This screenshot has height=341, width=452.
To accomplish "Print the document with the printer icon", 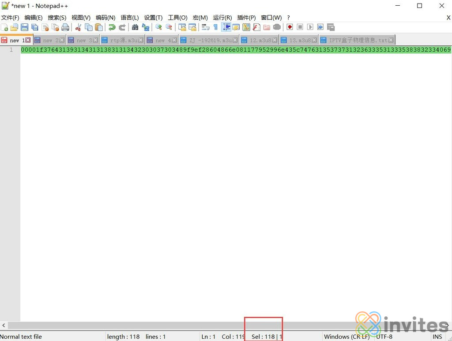I will (65, 27).
